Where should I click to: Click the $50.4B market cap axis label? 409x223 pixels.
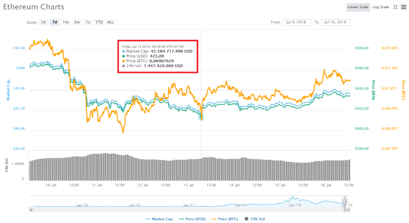[x=19, y=48]
